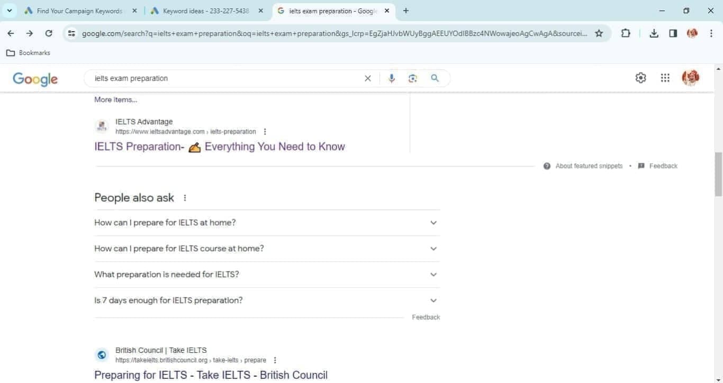Open Google account avatar on page

point(690,78)
